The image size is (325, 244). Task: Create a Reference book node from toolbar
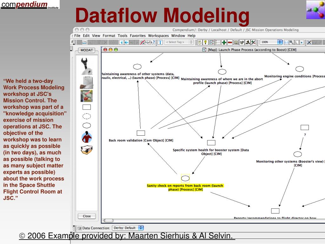(236, 42)
